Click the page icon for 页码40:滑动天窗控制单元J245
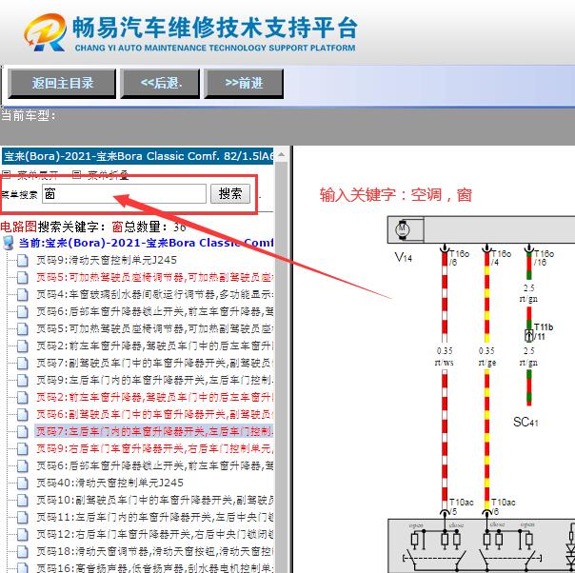The image size is (575, 573). [22, 483]
